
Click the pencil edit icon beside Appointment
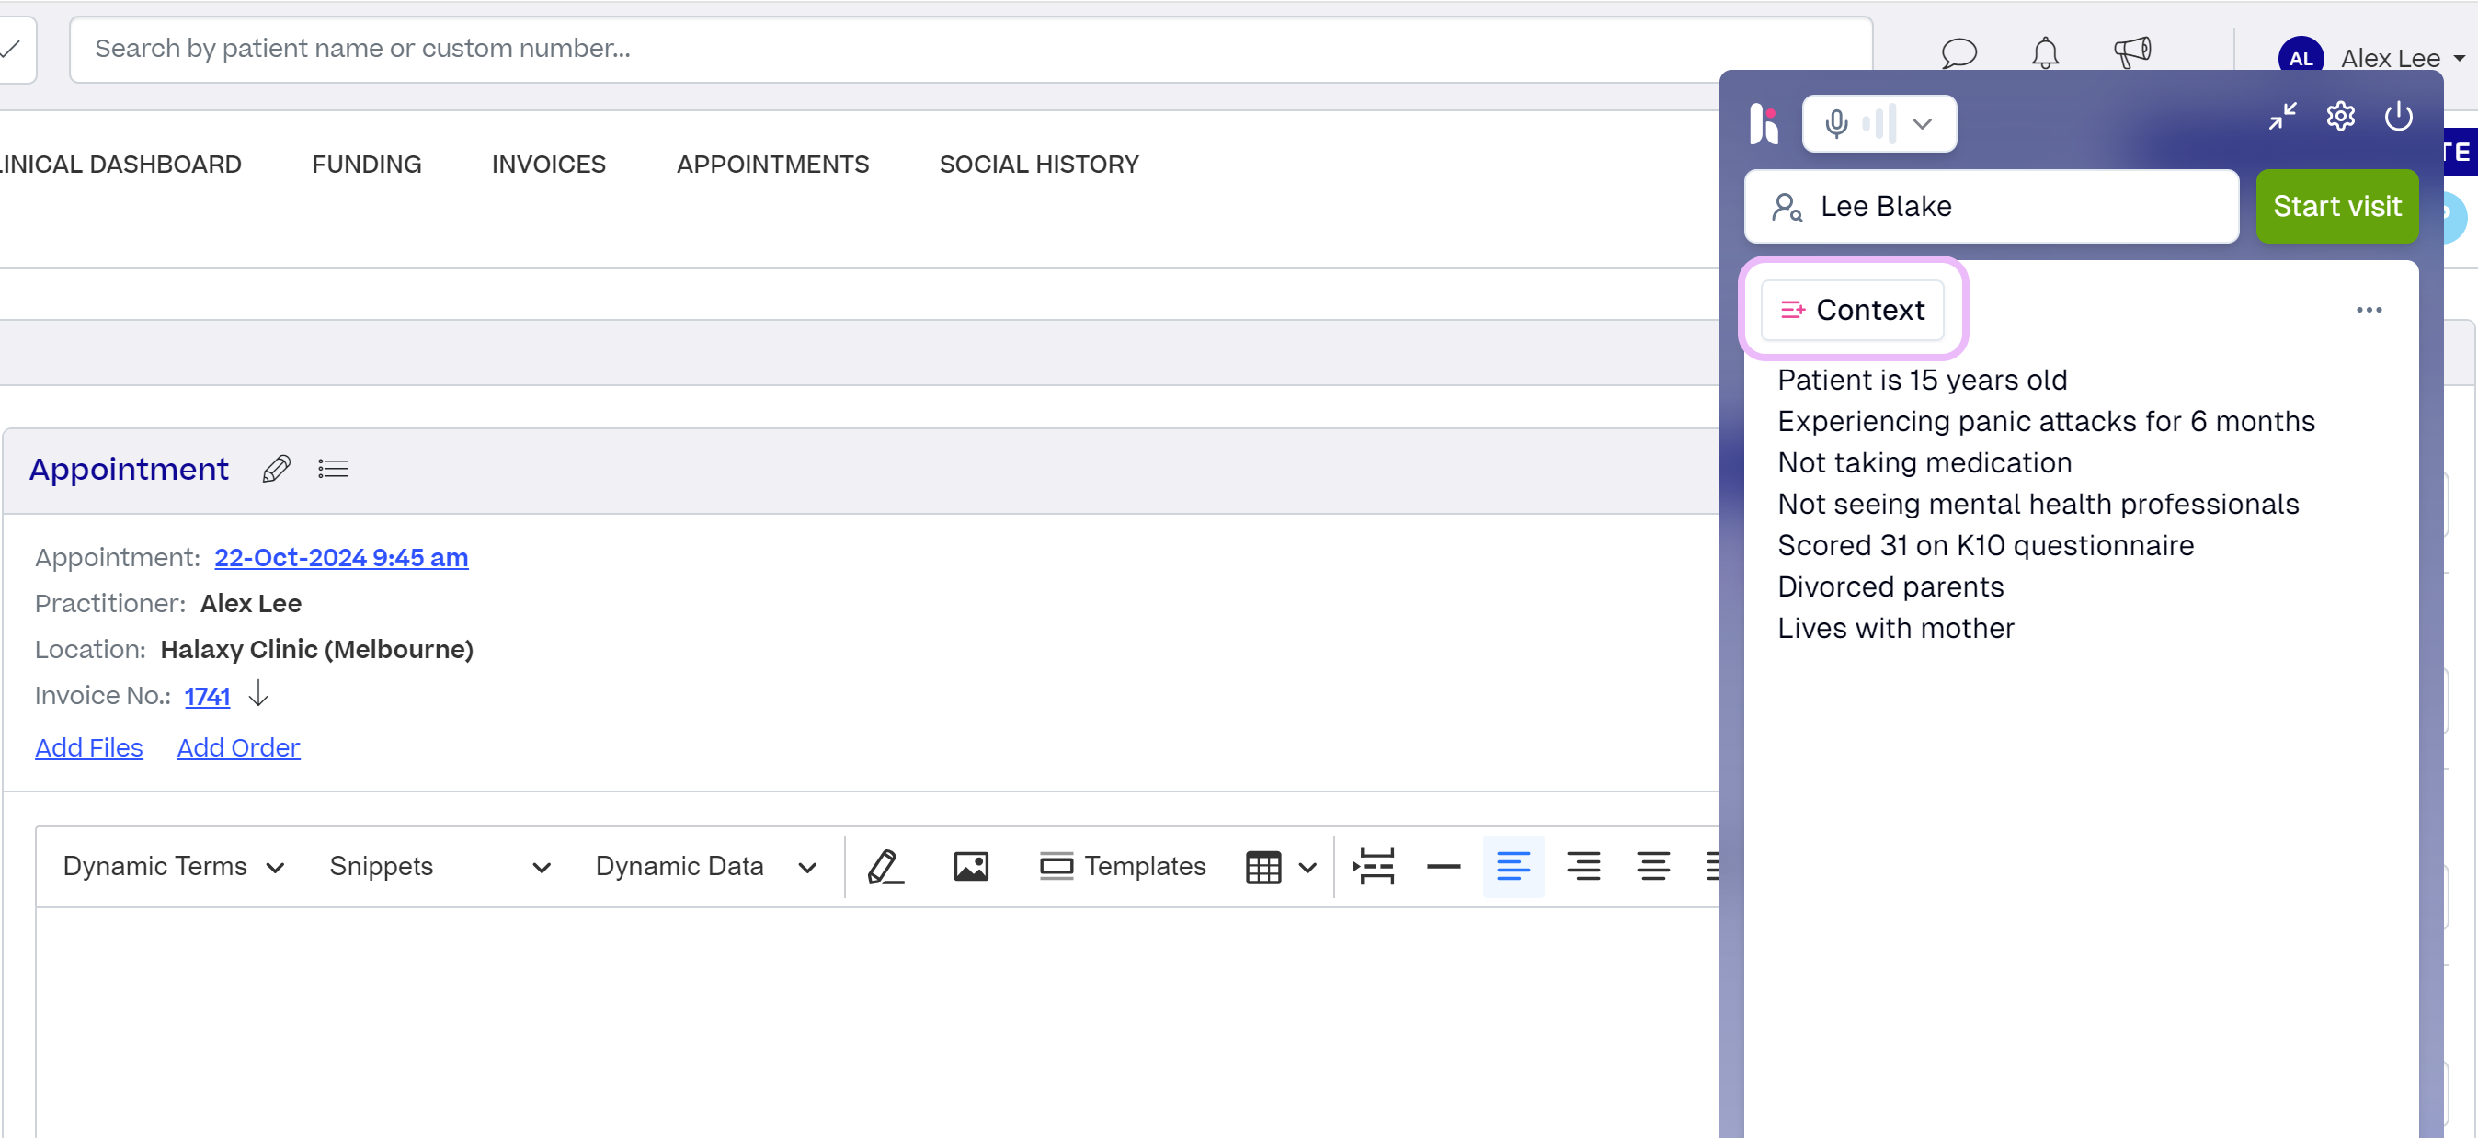click(x=276, y=470)
